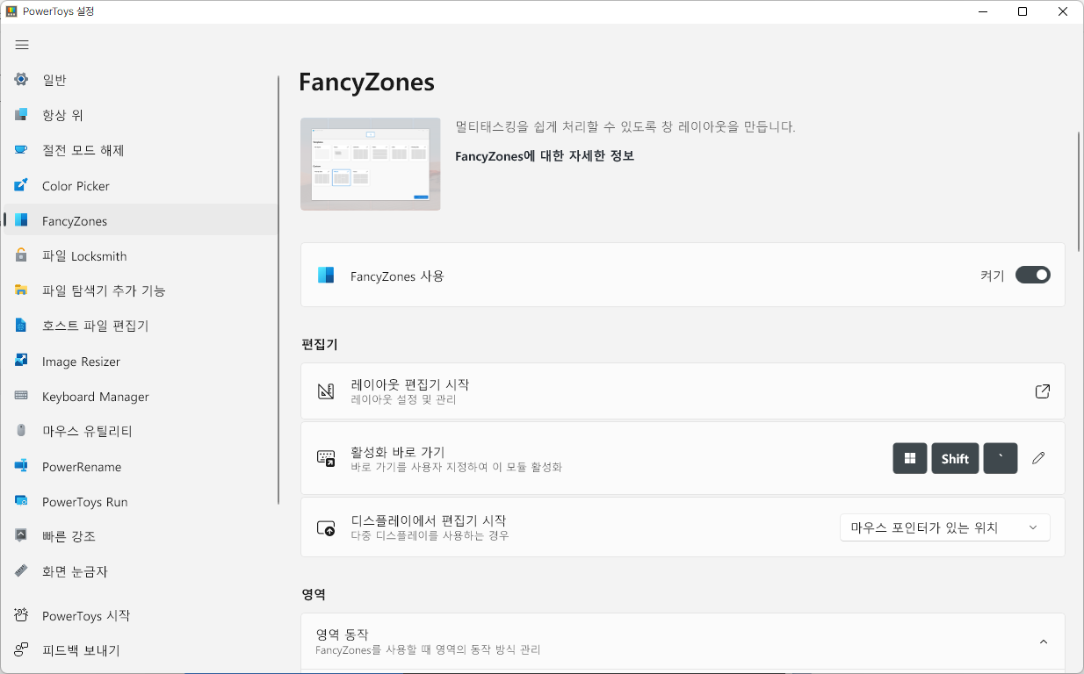Open FancyZones에 대한 자세한 정보 link

[x=545, y=156]
